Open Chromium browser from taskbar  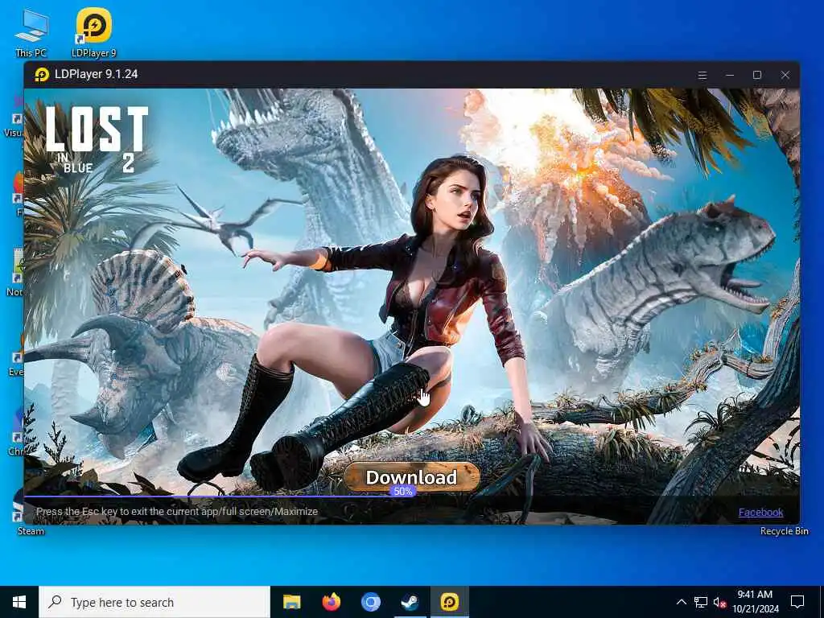tap(370, 602)
